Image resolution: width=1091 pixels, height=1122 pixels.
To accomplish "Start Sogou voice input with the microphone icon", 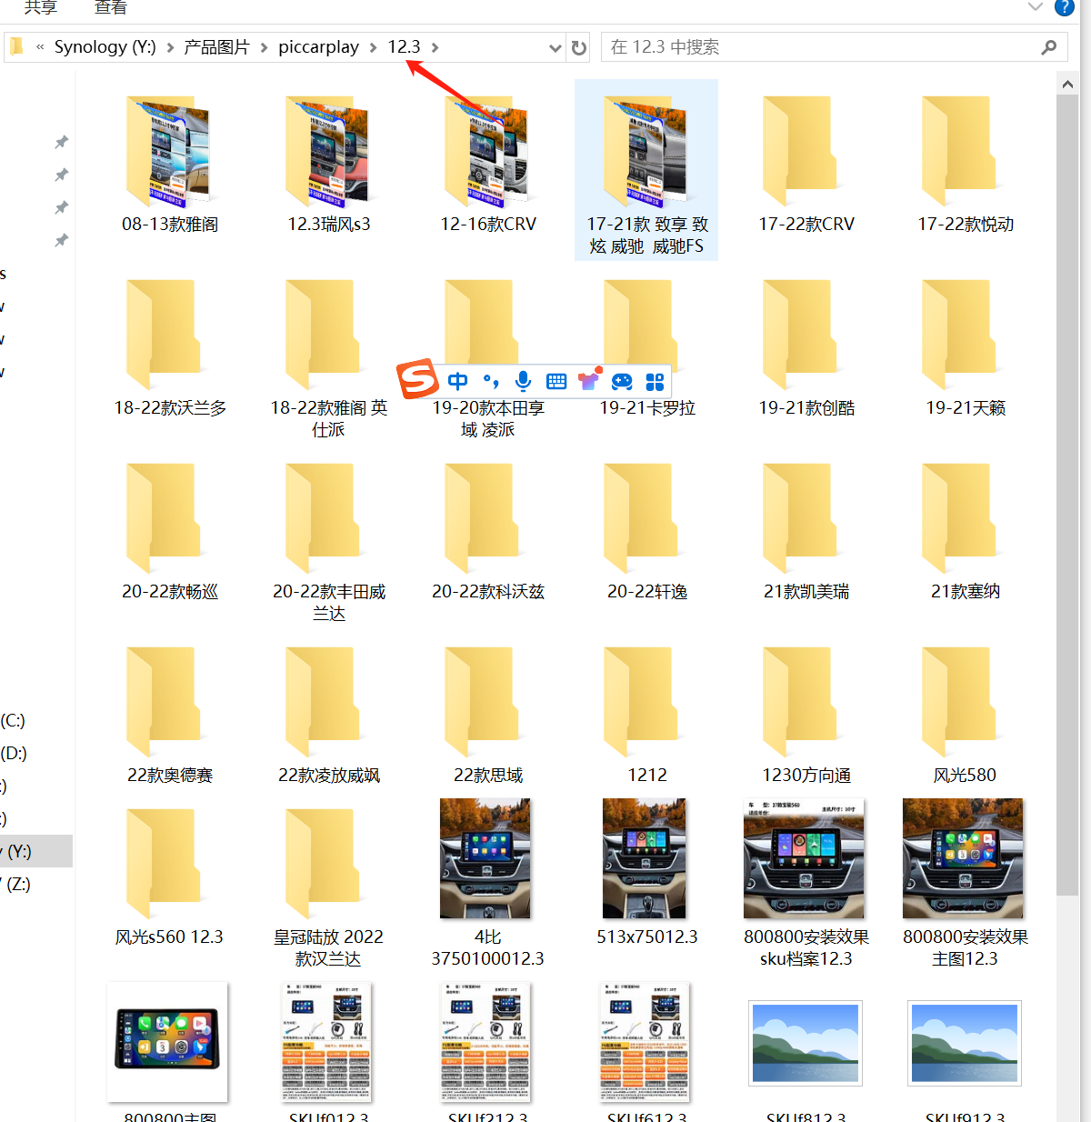I will [x=523, y=381].
